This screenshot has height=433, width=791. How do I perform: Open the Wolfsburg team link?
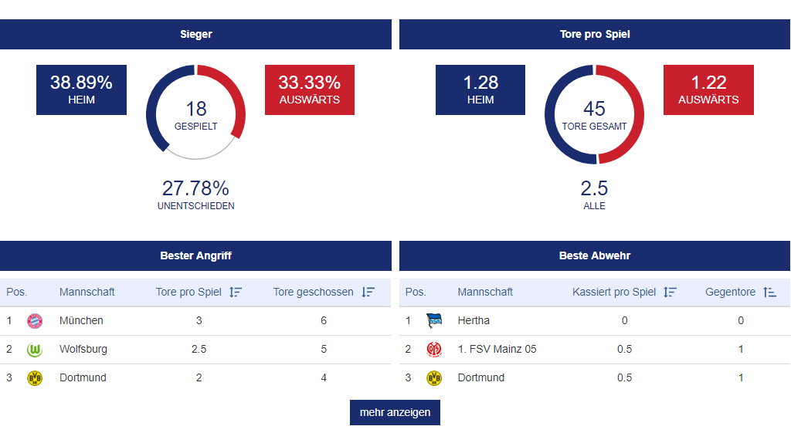(x=83, y=350)
